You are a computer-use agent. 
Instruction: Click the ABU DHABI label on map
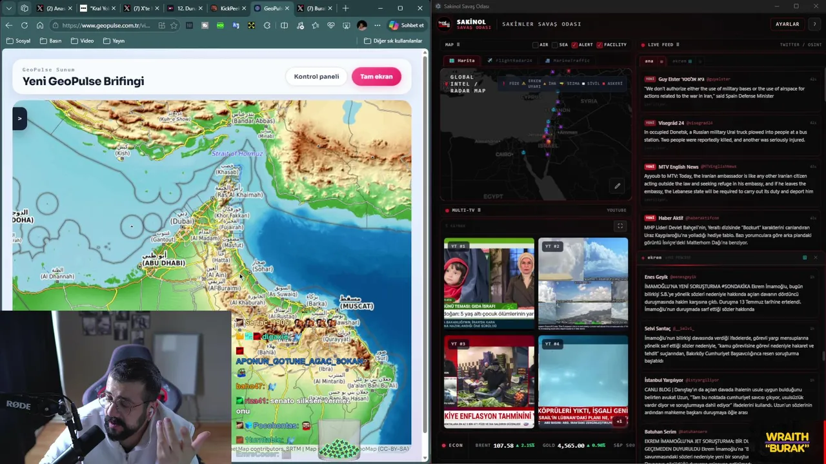pyautogui.click(x=164, y=263)
